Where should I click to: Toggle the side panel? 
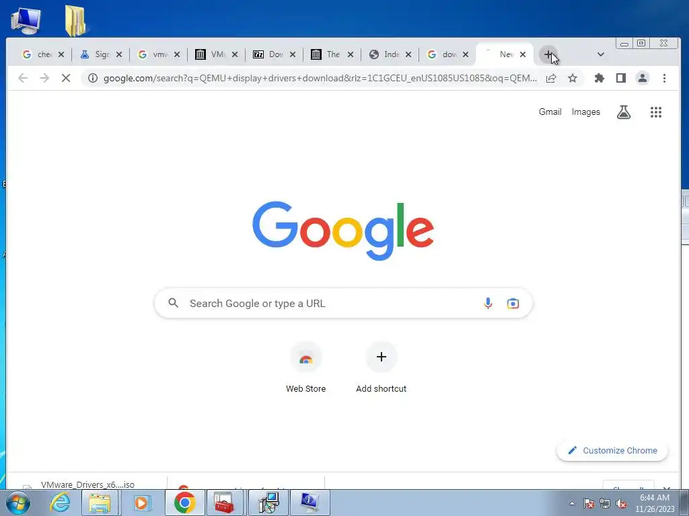620,78
